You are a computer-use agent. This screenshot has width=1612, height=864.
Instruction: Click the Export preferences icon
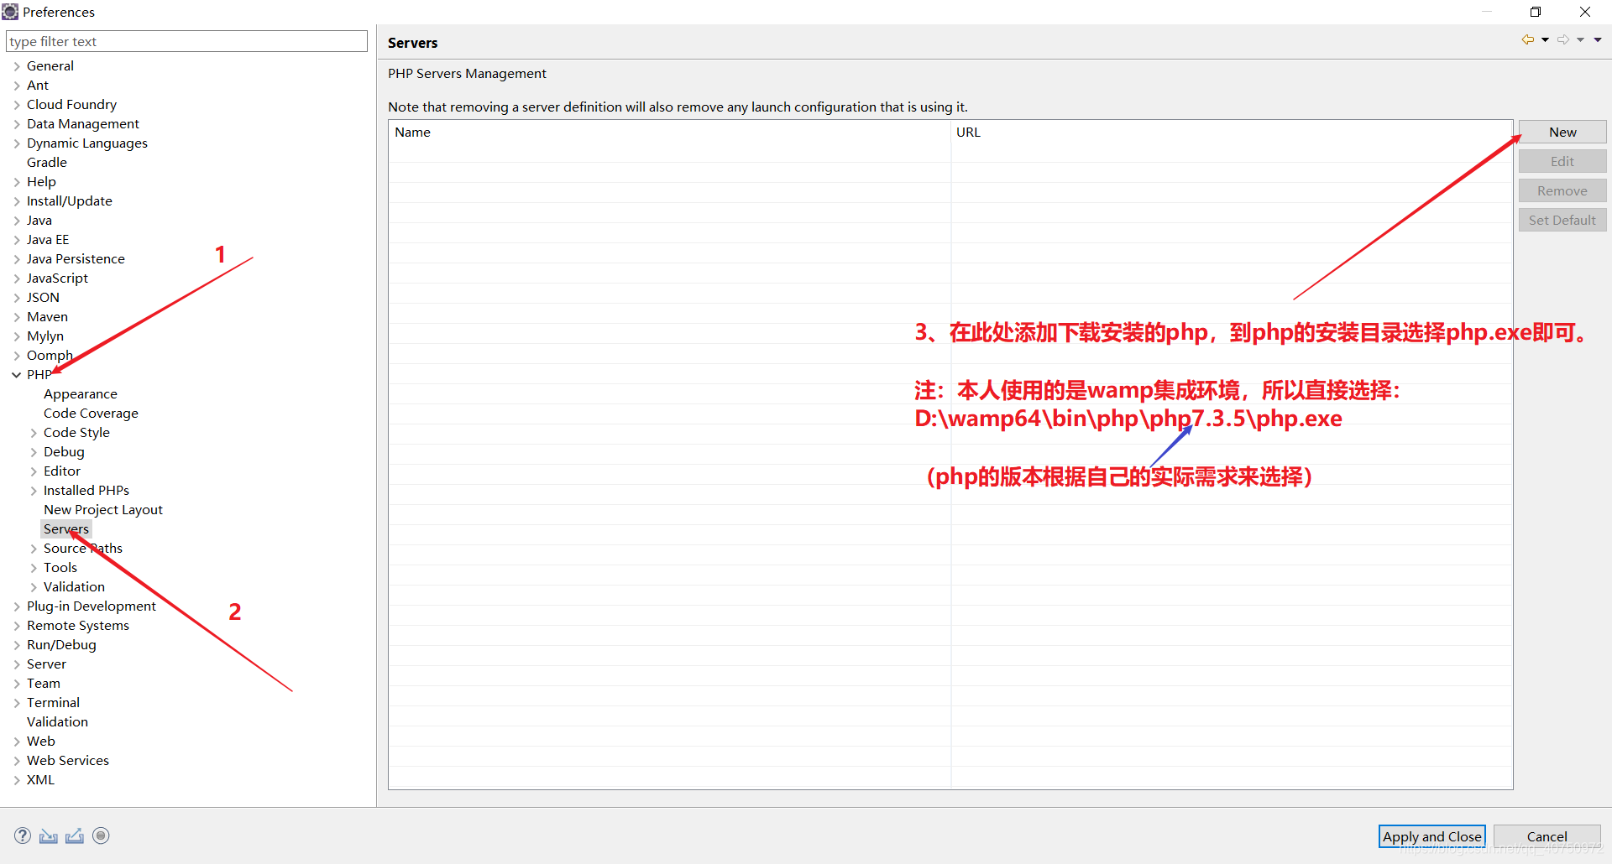75,835
